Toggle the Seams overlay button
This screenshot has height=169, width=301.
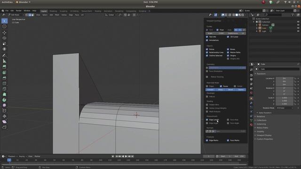pyautogui.click(x=241, y=90)
